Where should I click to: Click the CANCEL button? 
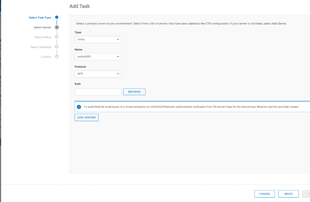pyautogui.click(x=265, y=194)
